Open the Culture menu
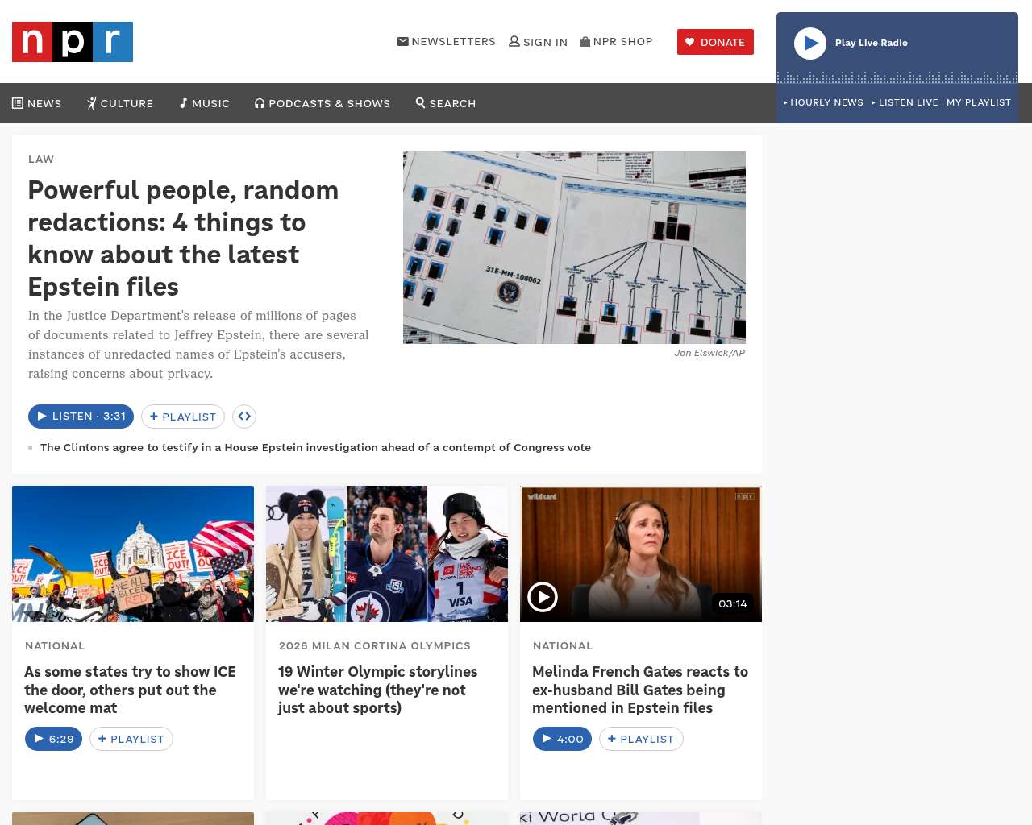The image size is (1032, 825). pyautogui.click(x=120, y=103)
